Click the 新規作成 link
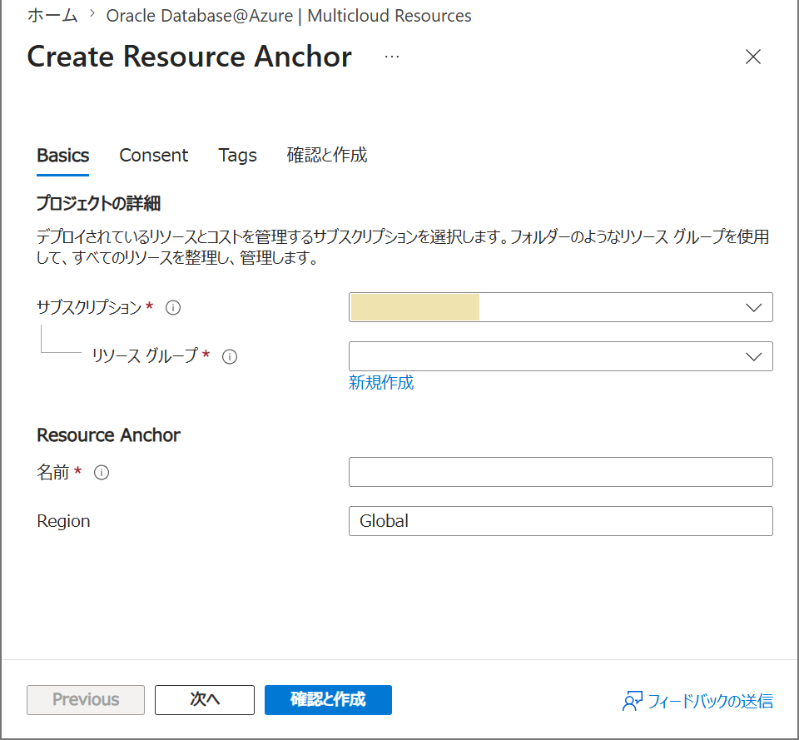The image size is (799, 740). pos(381,383)
